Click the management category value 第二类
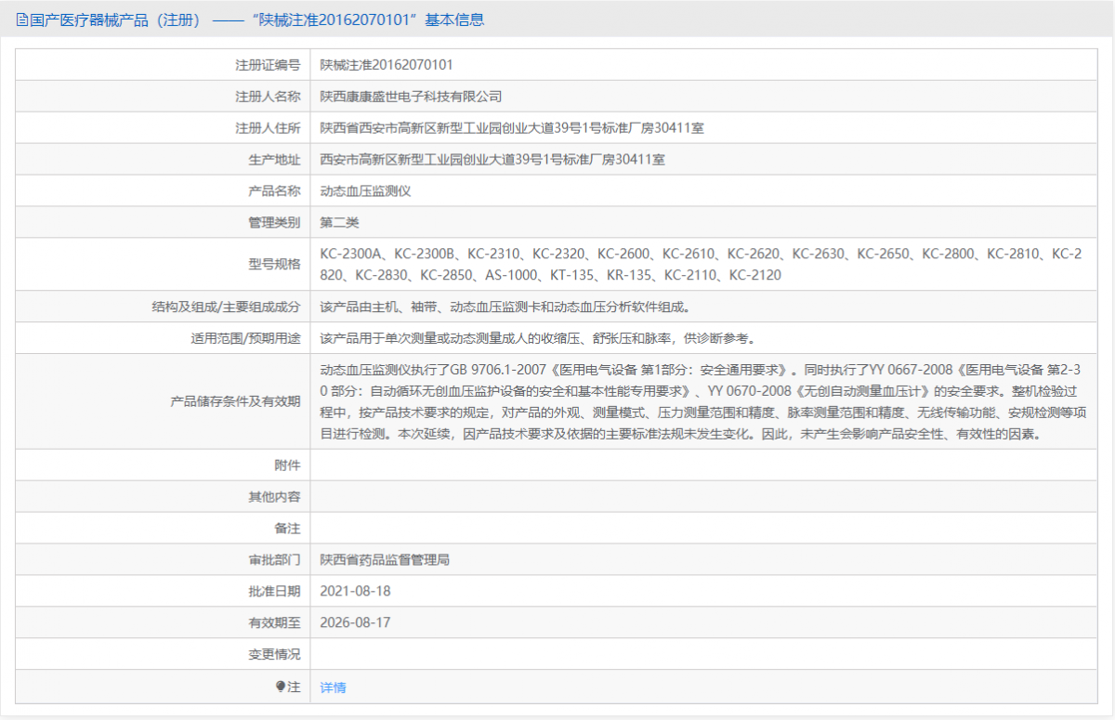 339,223
